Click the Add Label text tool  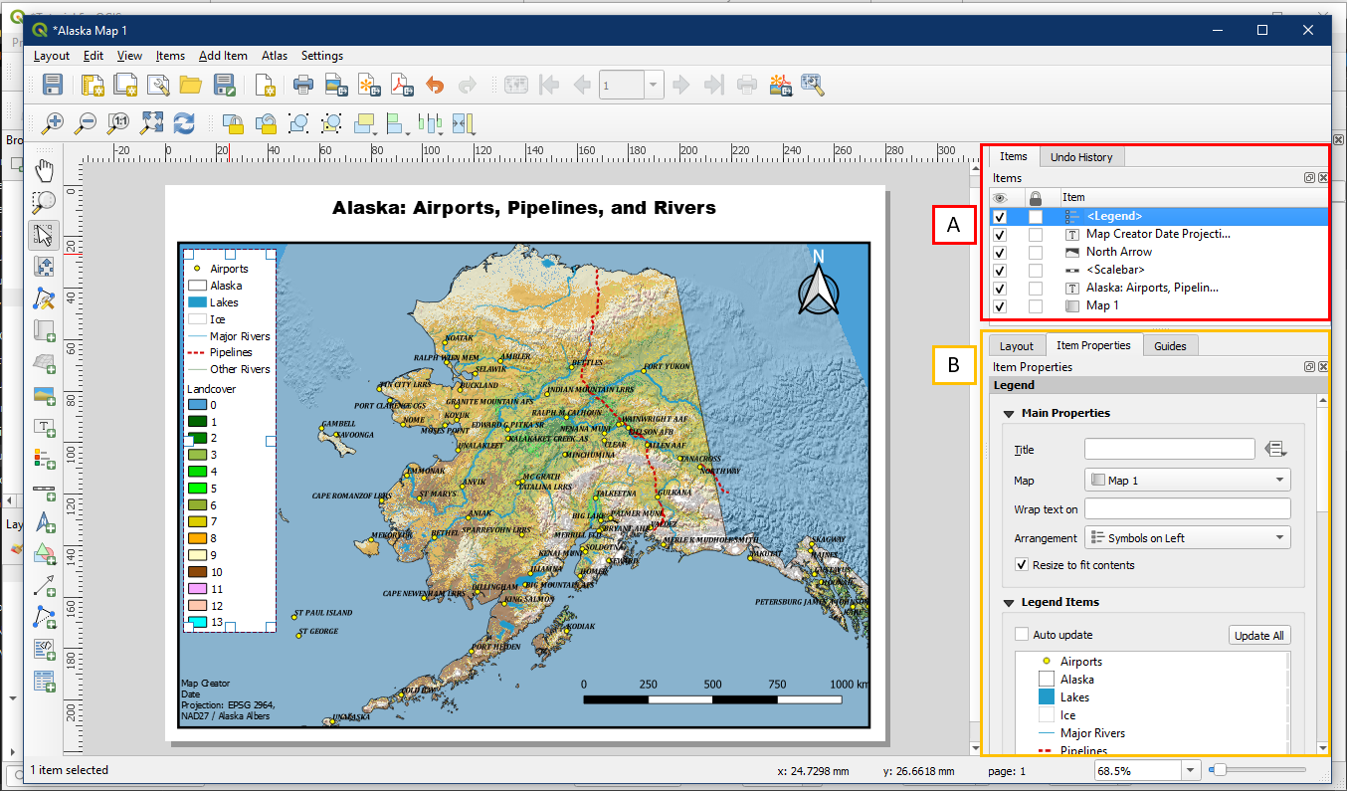(x=44, y=427)
